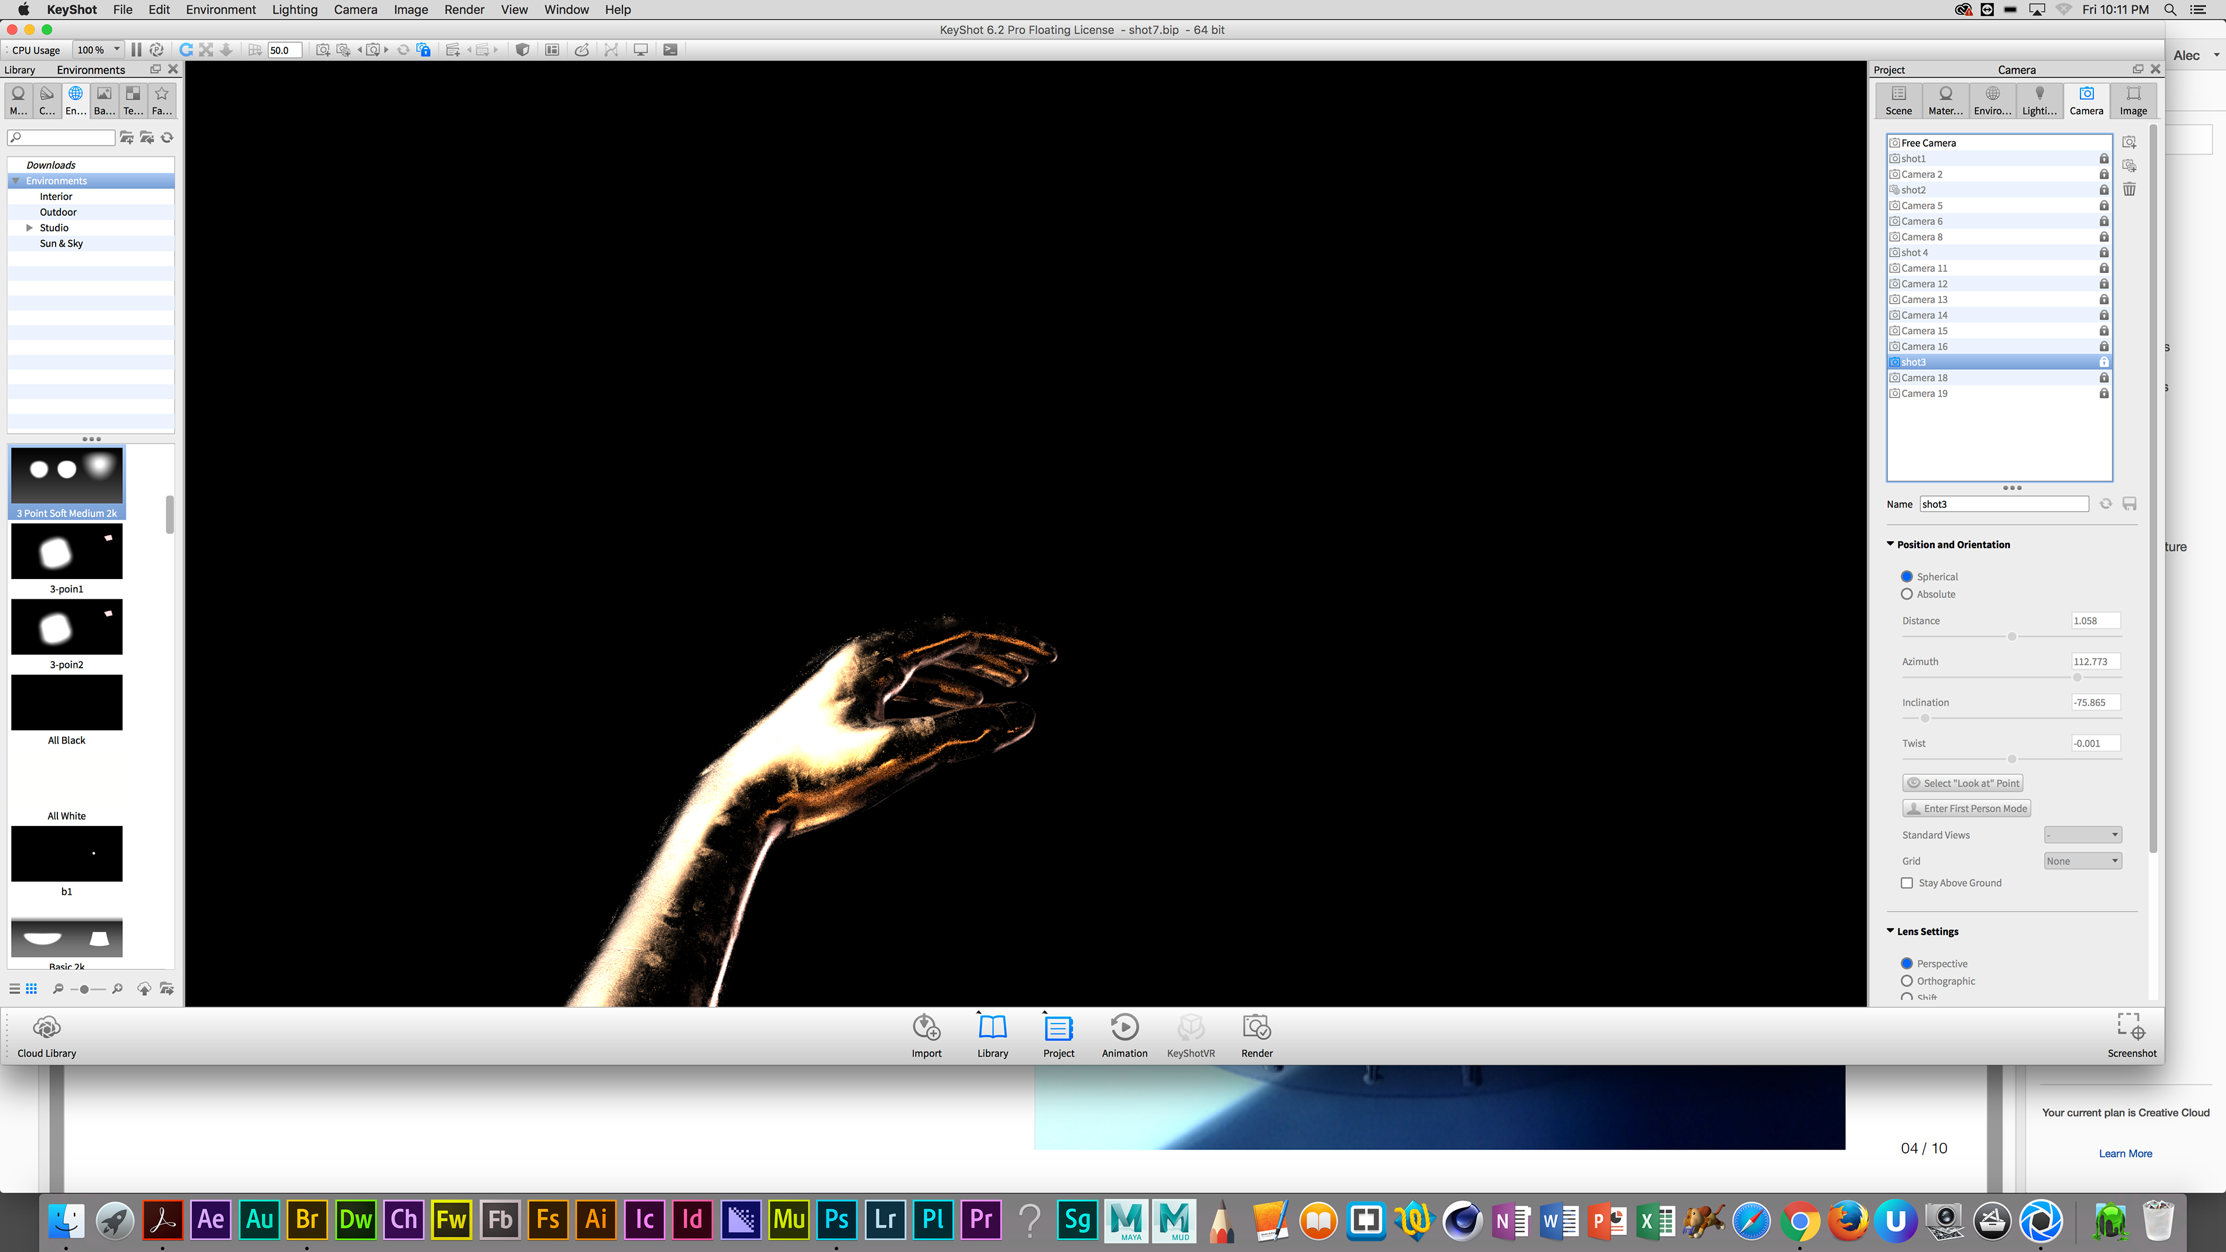The width and height of the screenshot is (2226, 1252).
Task: Switch library to grid view
Action: point(31,988)
